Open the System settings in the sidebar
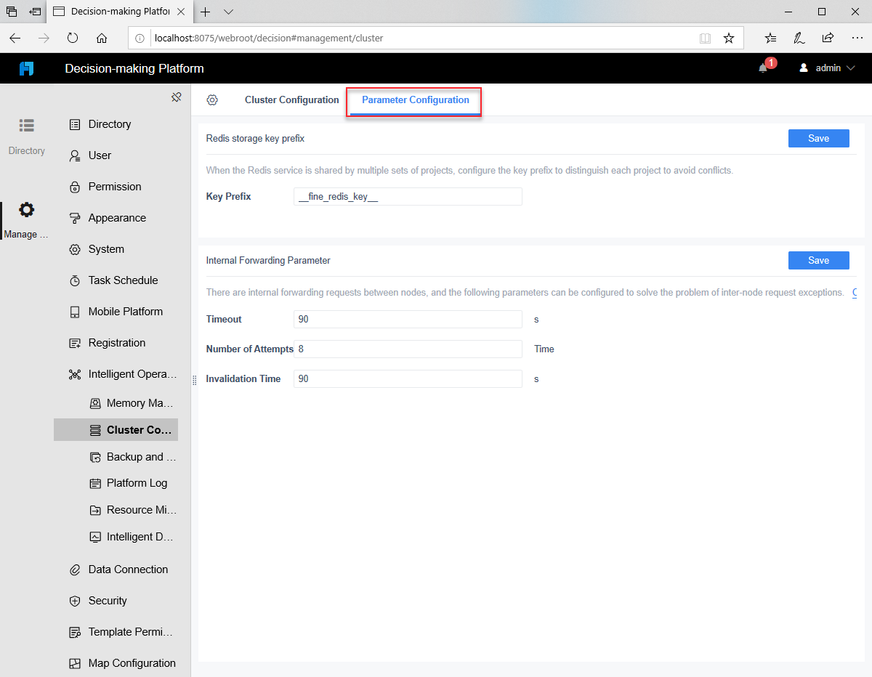This screenshot has height=677, width=872. [x=106, y=248]
